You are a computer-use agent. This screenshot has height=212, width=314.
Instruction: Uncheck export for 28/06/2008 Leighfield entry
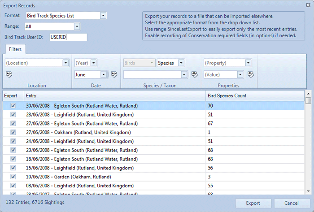[x=13, y=114]
